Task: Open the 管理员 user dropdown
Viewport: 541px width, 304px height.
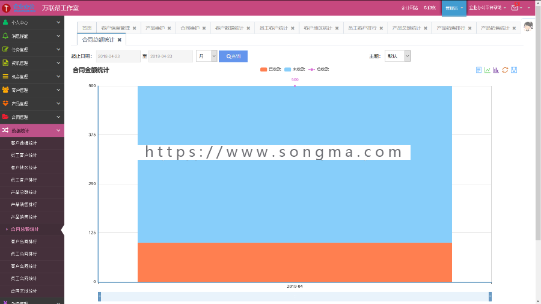Action: [454, 8]
